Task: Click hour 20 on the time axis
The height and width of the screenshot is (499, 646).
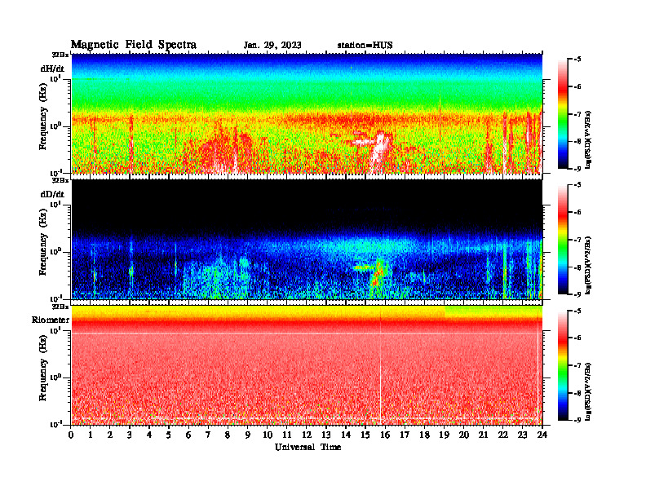Action: [464, 435]
